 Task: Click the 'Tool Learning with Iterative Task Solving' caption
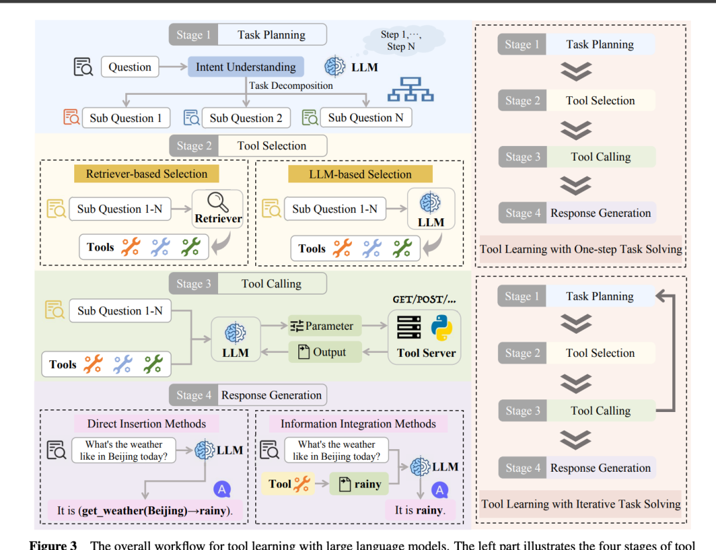point(581,504)
